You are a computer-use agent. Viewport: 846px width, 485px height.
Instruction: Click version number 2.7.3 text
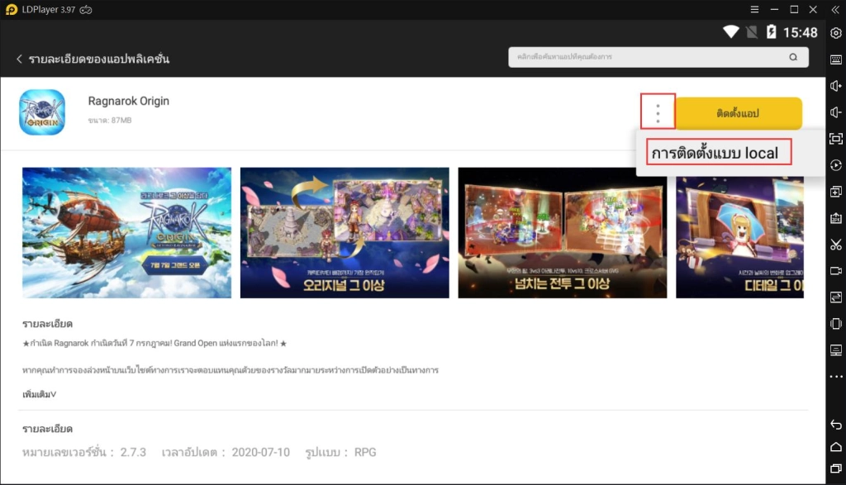(x=133, y=452)
